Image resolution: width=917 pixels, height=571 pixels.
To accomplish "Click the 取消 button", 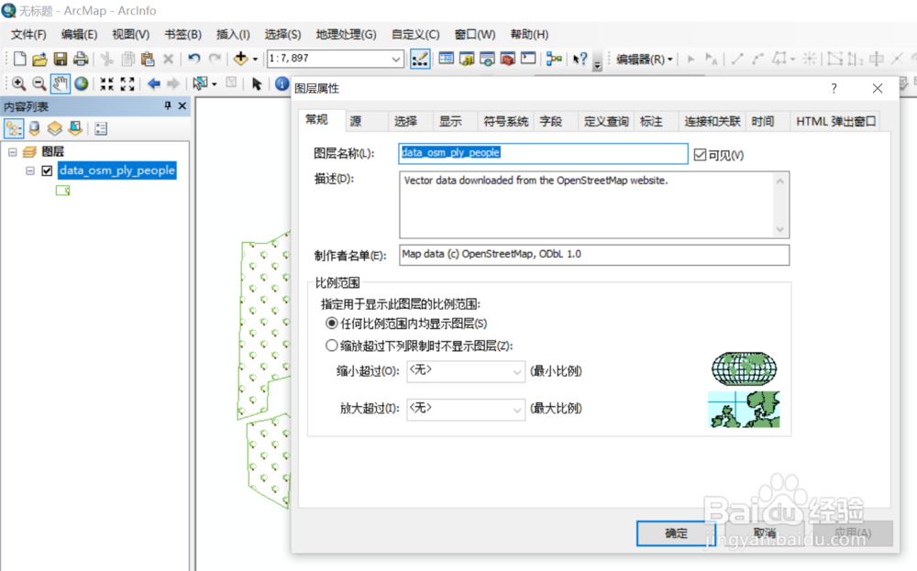I will pyautogui.click(x=766, y=533).
